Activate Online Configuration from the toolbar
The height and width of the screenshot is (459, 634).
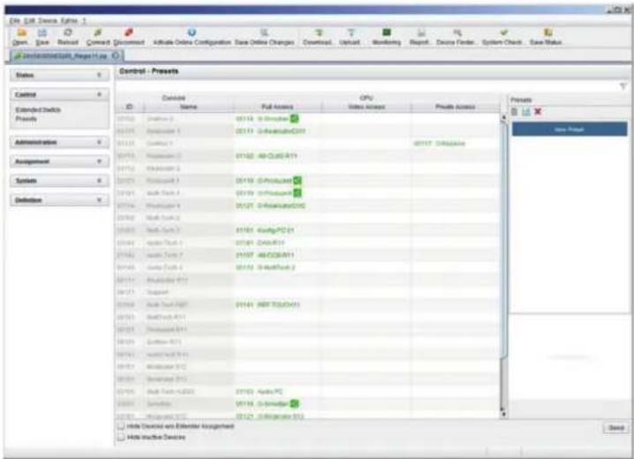[x=192, y=36]
